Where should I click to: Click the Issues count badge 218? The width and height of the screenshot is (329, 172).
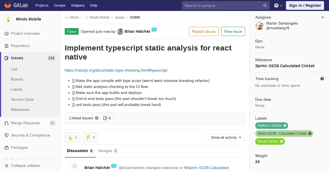[51, 58]
